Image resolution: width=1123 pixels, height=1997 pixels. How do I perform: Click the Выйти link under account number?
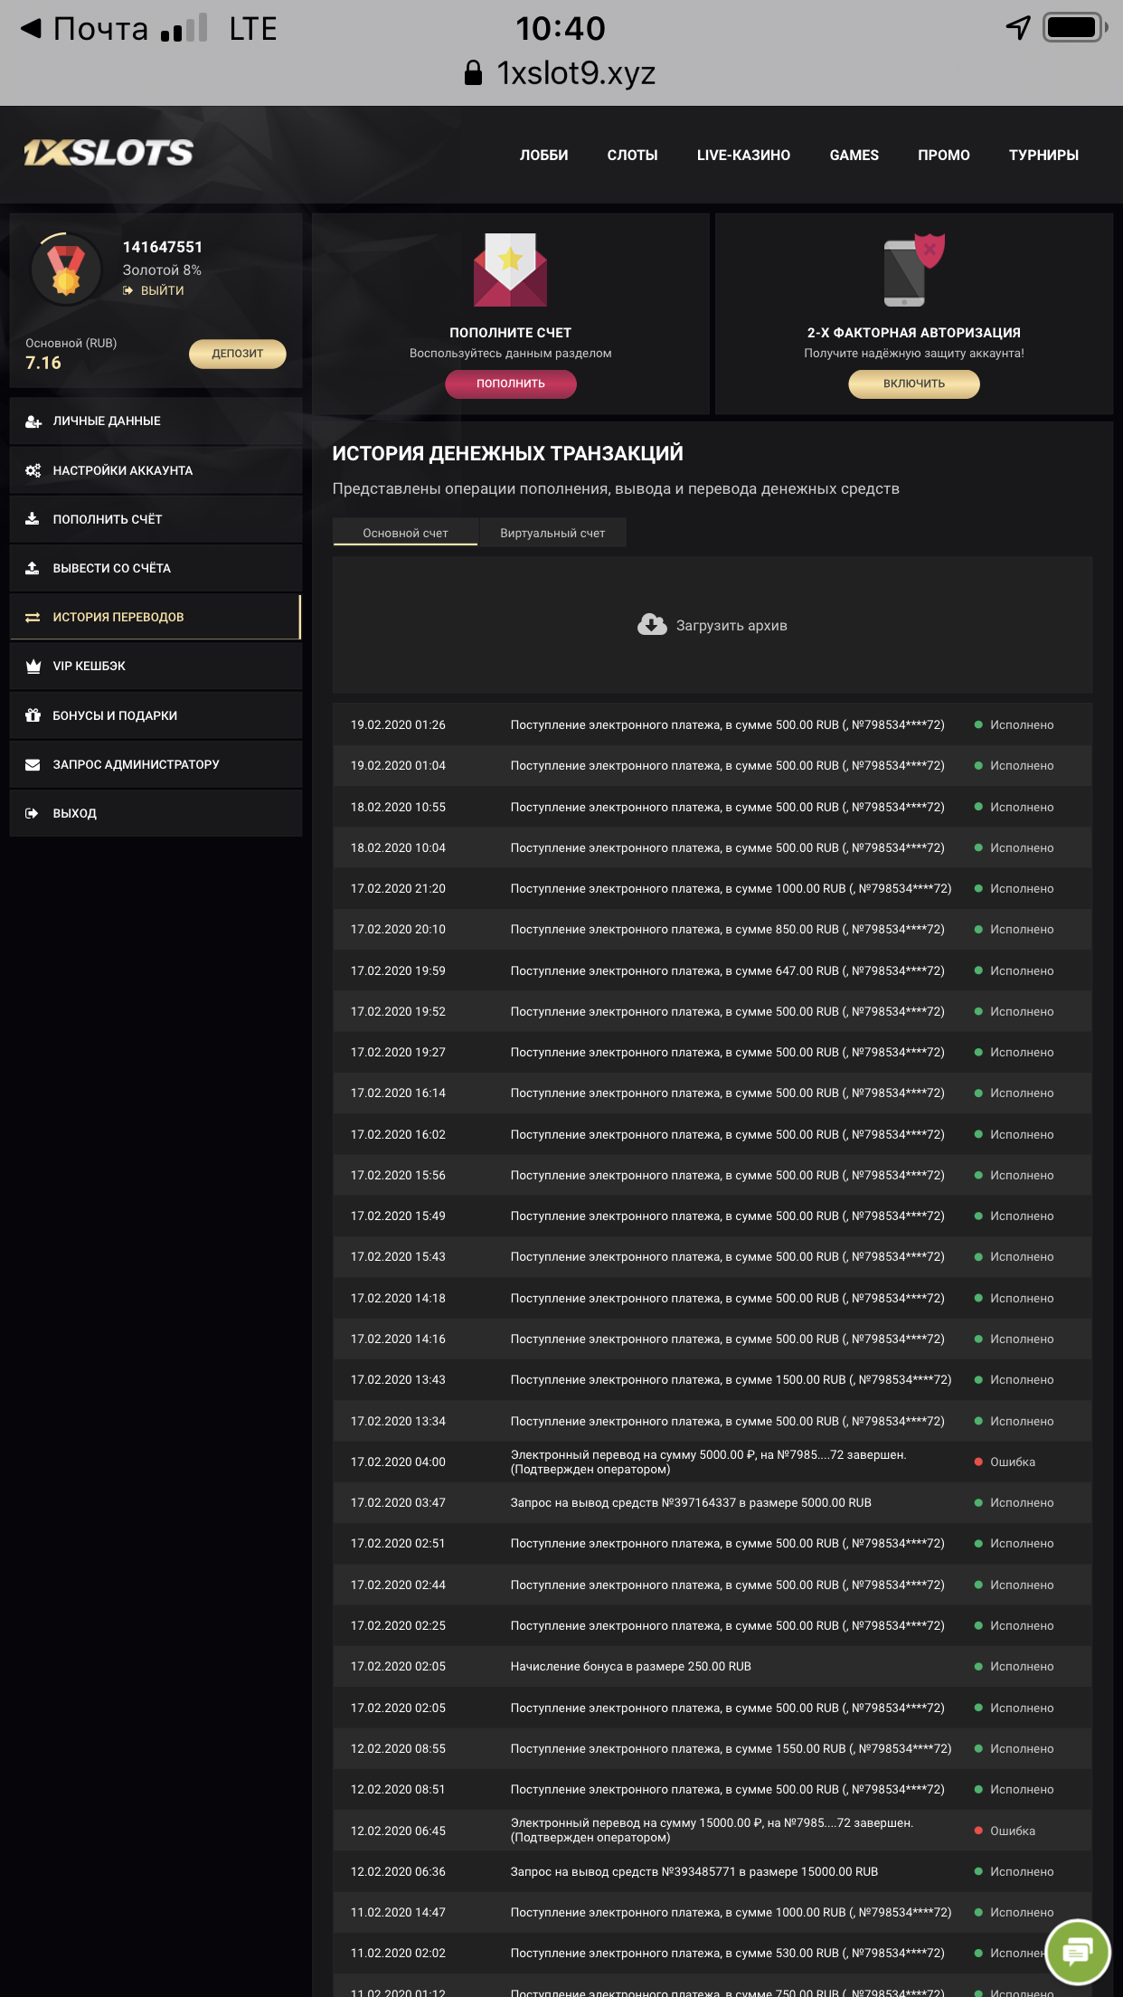(162, 290)
